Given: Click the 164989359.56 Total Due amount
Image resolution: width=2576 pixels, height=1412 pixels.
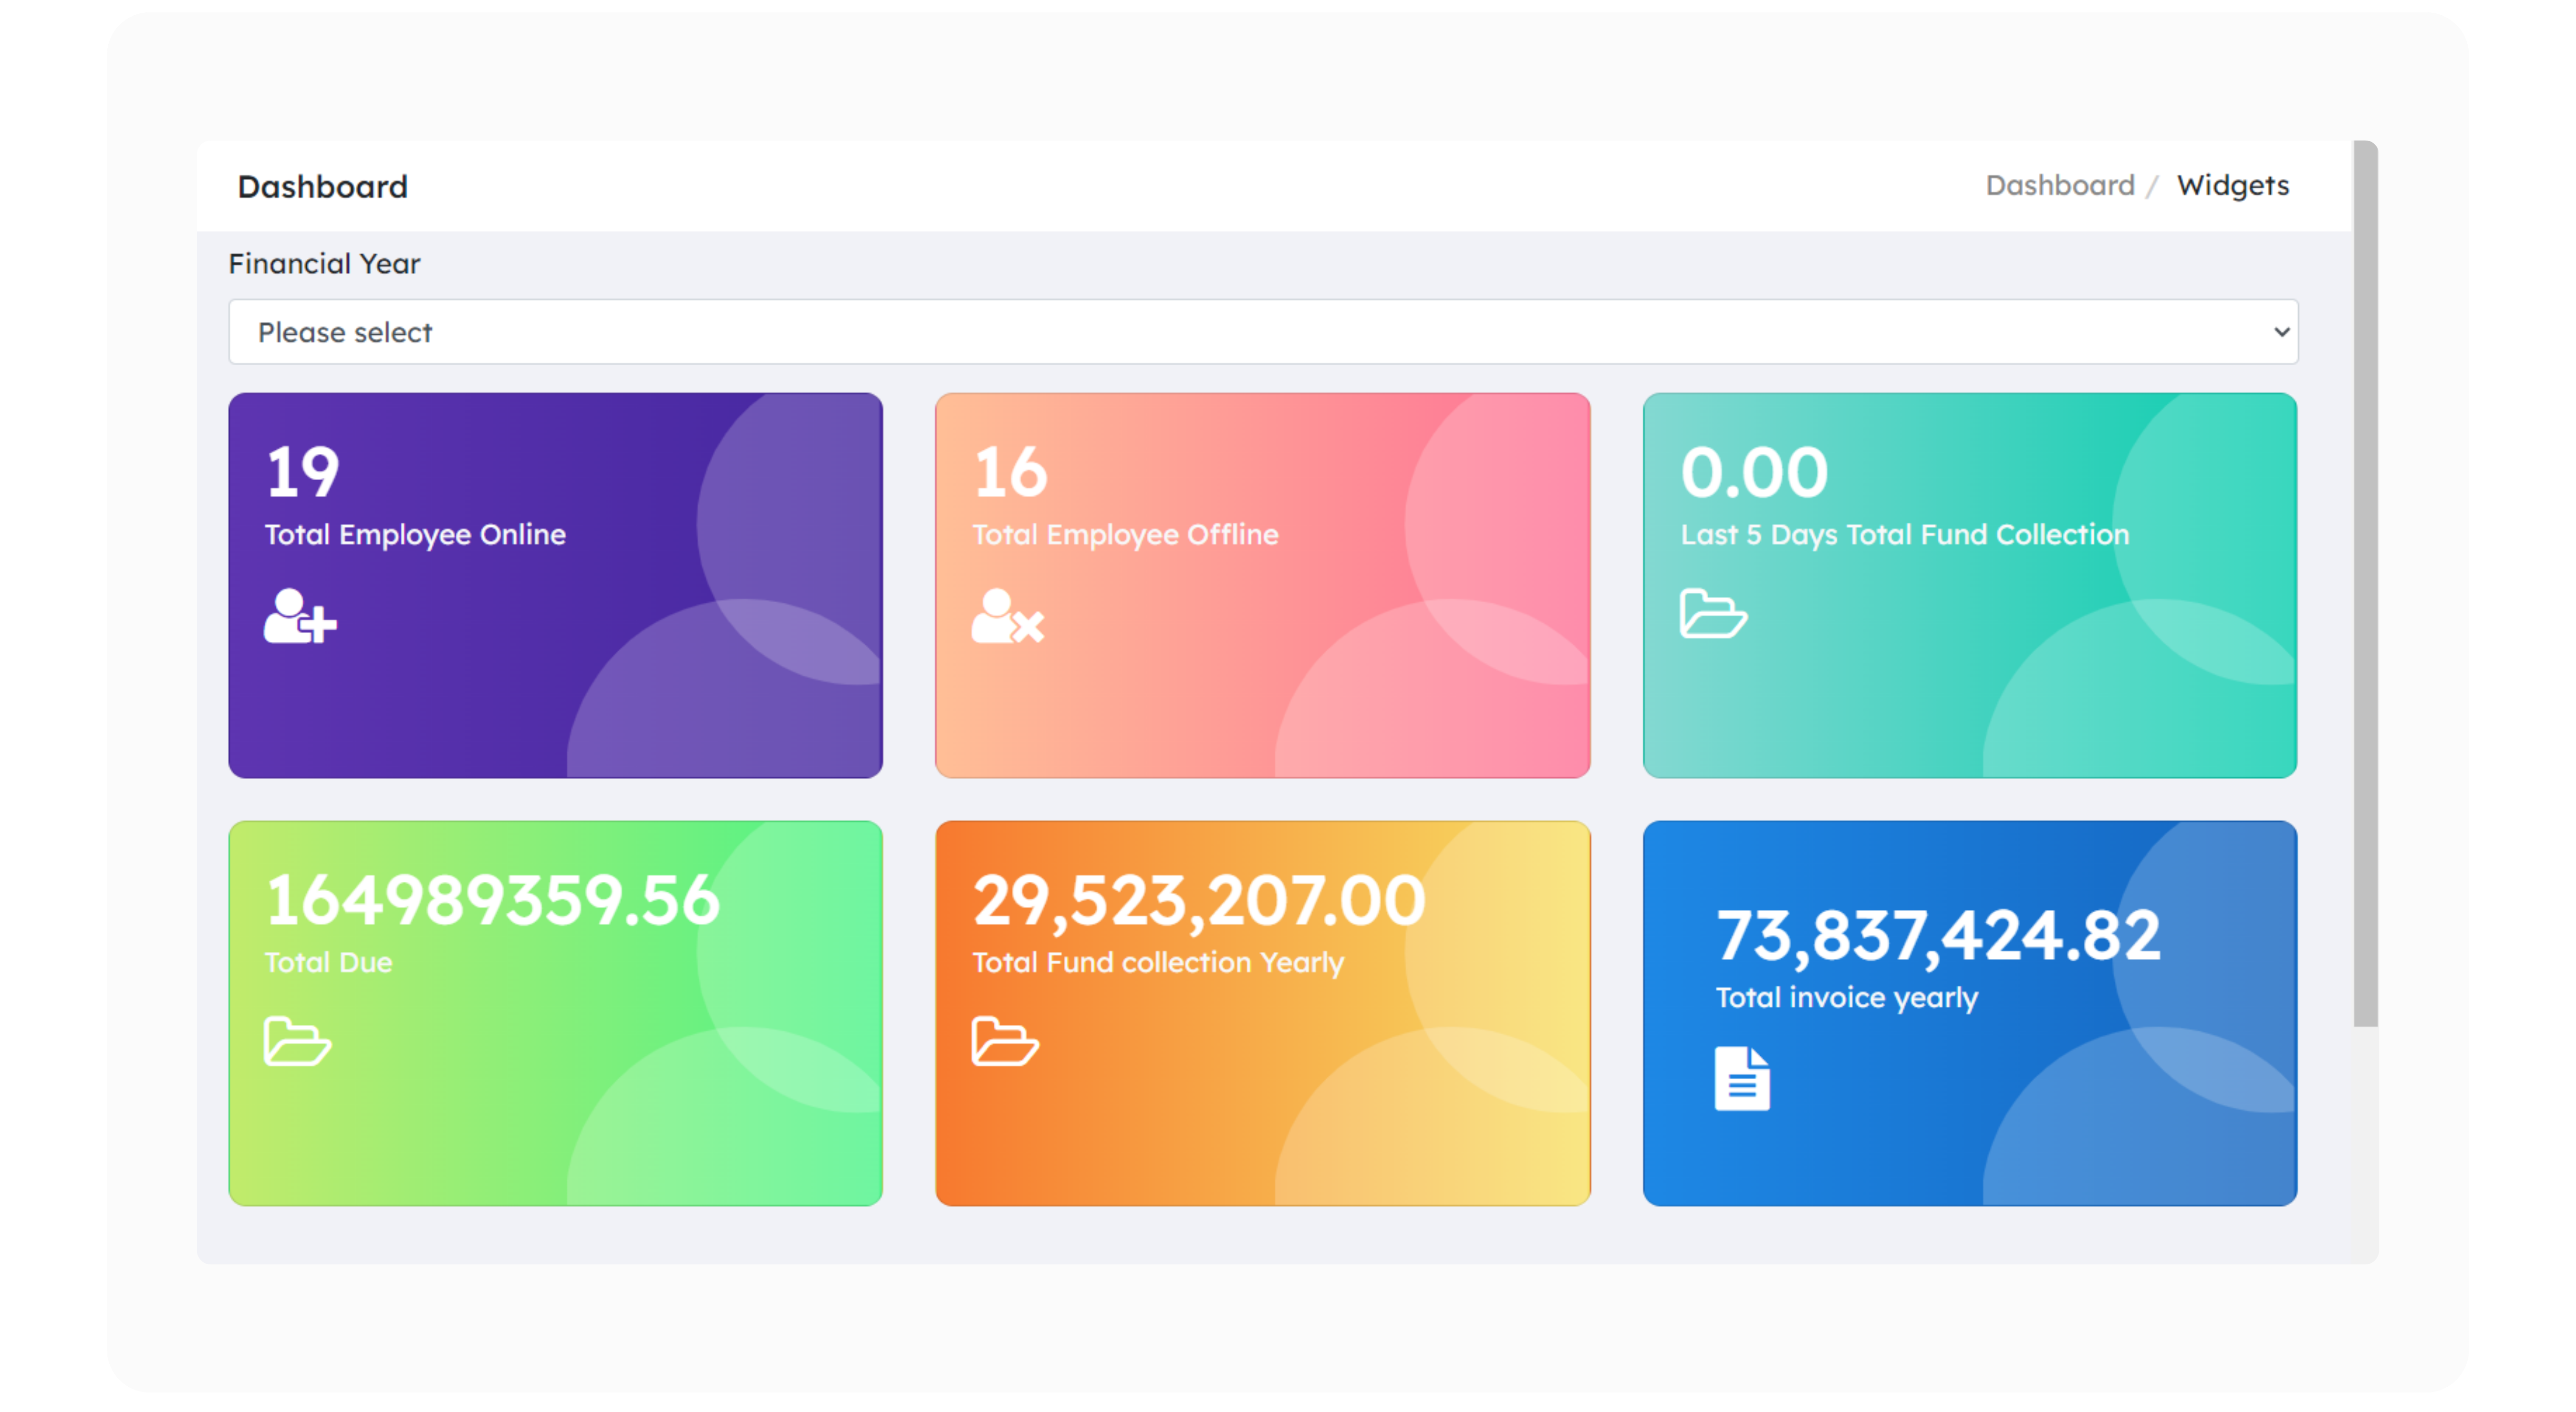Looking at the screenshot, I should pos(492,900).
